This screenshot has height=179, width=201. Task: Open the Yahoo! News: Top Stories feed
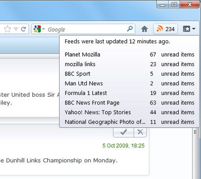129,112
